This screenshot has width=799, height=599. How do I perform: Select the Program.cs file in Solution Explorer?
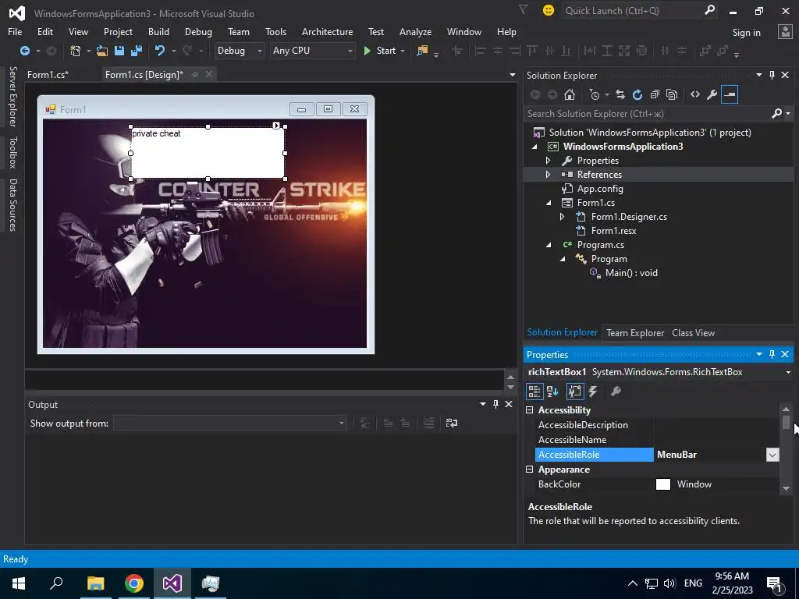click(x=600, y=244)
